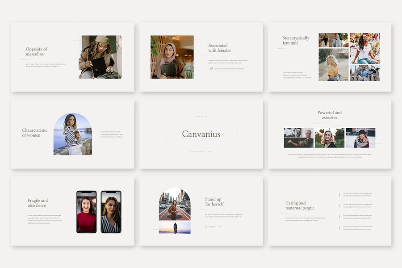
Task: Select the Characteristic of women heading
Action: click(x=34, y=133)
